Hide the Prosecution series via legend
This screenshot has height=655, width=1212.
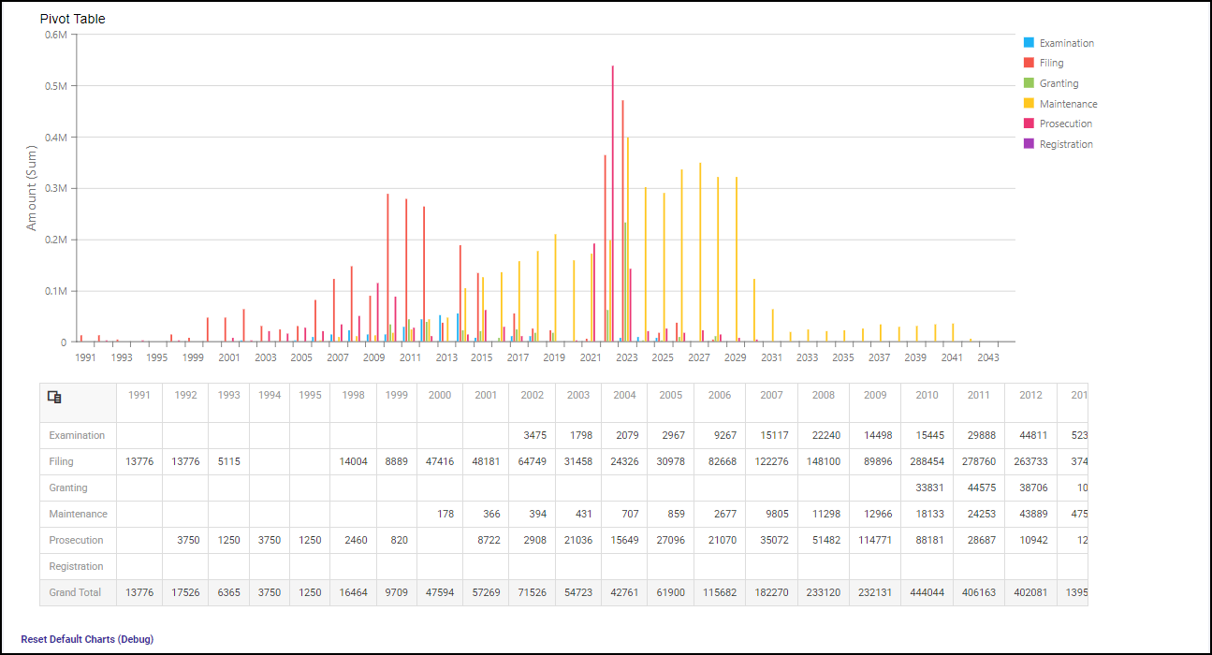[x=1065, y=124]
